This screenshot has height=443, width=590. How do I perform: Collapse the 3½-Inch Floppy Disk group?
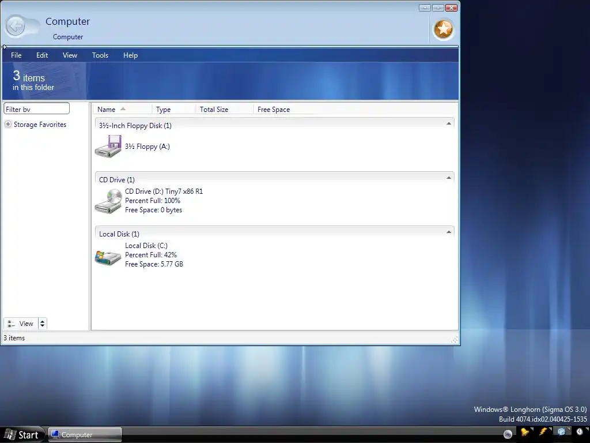coord(448,123)
